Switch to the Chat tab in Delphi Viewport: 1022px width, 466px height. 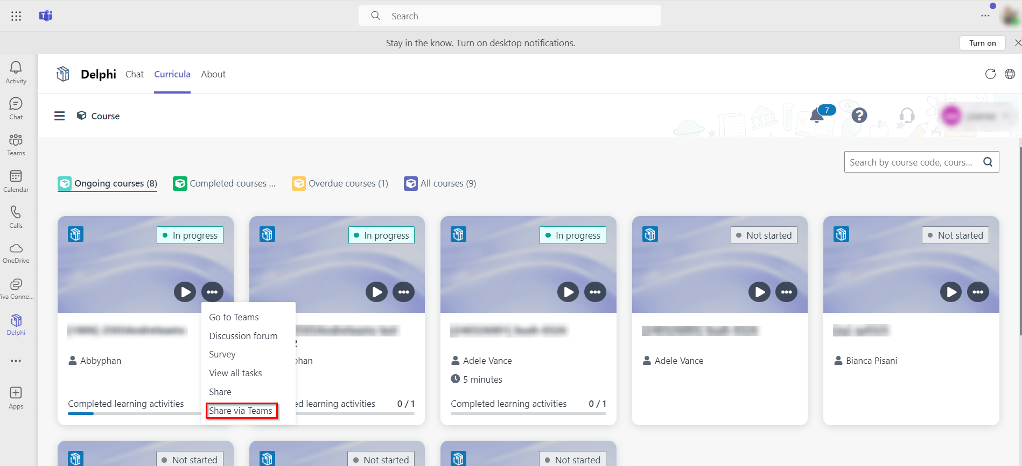click(135, 74)
